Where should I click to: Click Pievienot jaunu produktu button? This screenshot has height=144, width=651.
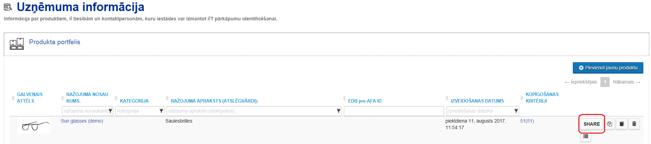(608, 68)
